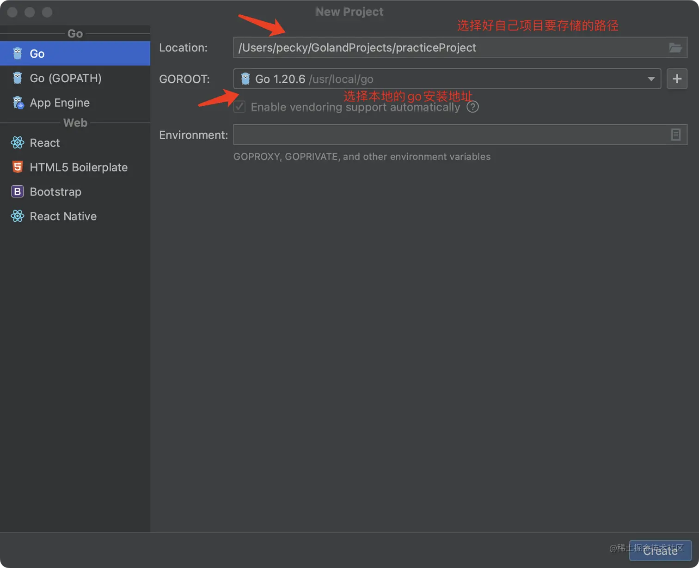Edit environment variables list icon
Screen dimensions: 699x568
pyautogui.click(x=675, y=135)
